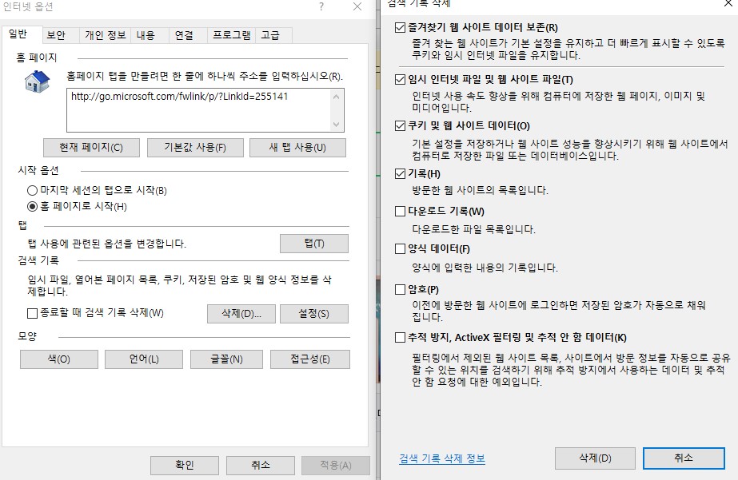Click the help question mark in Internet Options

[321, 6]
